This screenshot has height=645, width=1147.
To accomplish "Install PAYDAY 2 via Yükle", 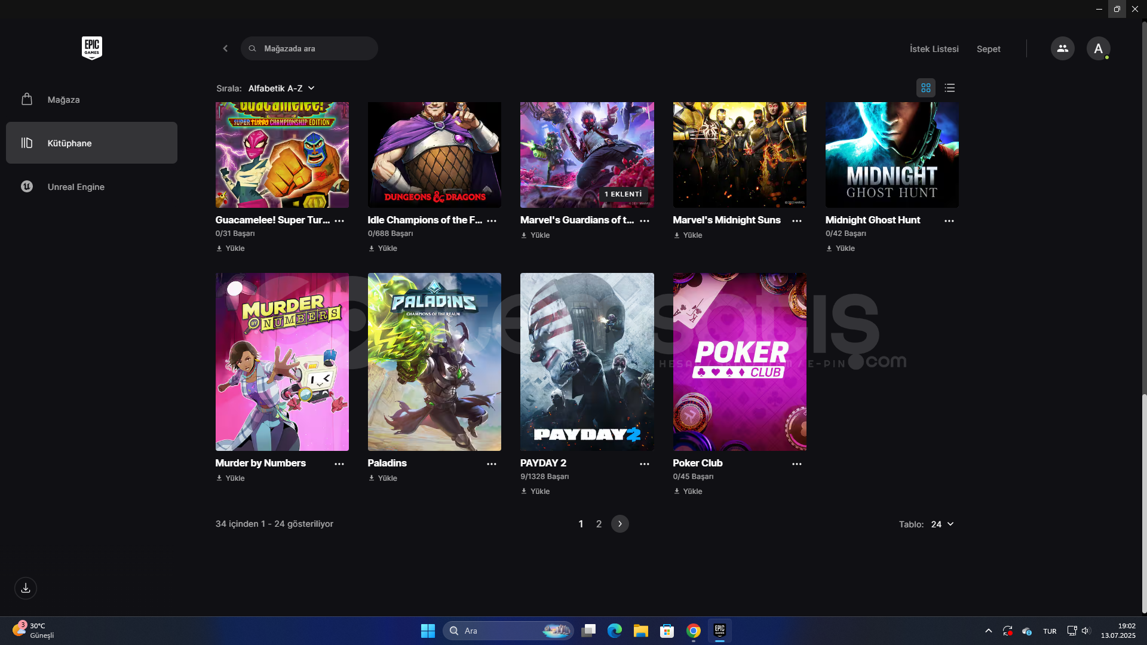I will (535, 492).
